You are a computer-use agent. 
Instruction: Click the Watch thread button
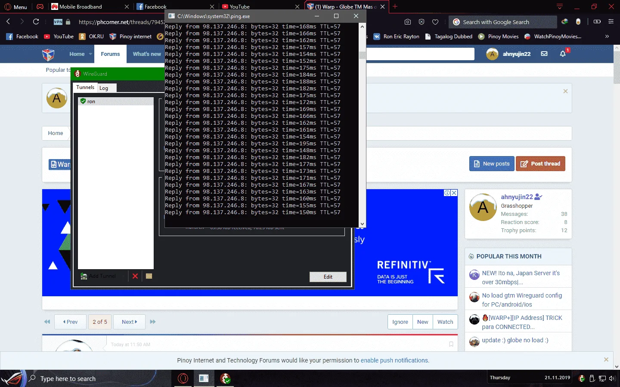tap(445, 322)
